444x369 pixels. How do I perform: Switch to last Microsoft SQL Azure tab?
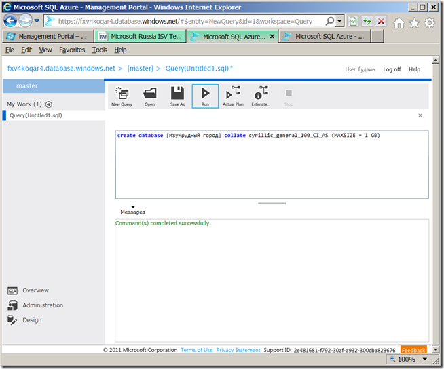(x=325, y=36)
